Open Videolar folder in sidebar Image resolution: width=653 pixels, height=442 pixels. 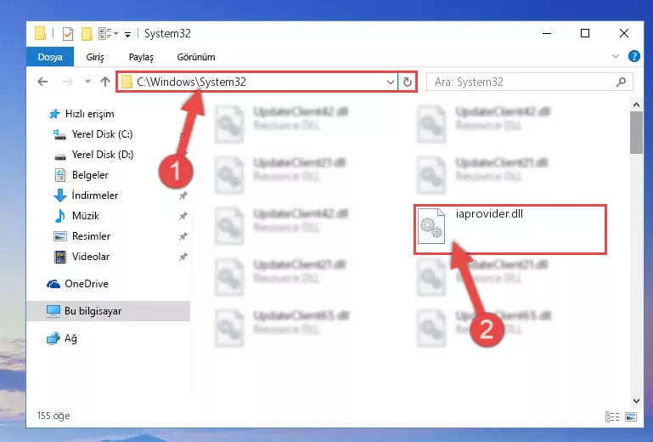tap(90, 257)
